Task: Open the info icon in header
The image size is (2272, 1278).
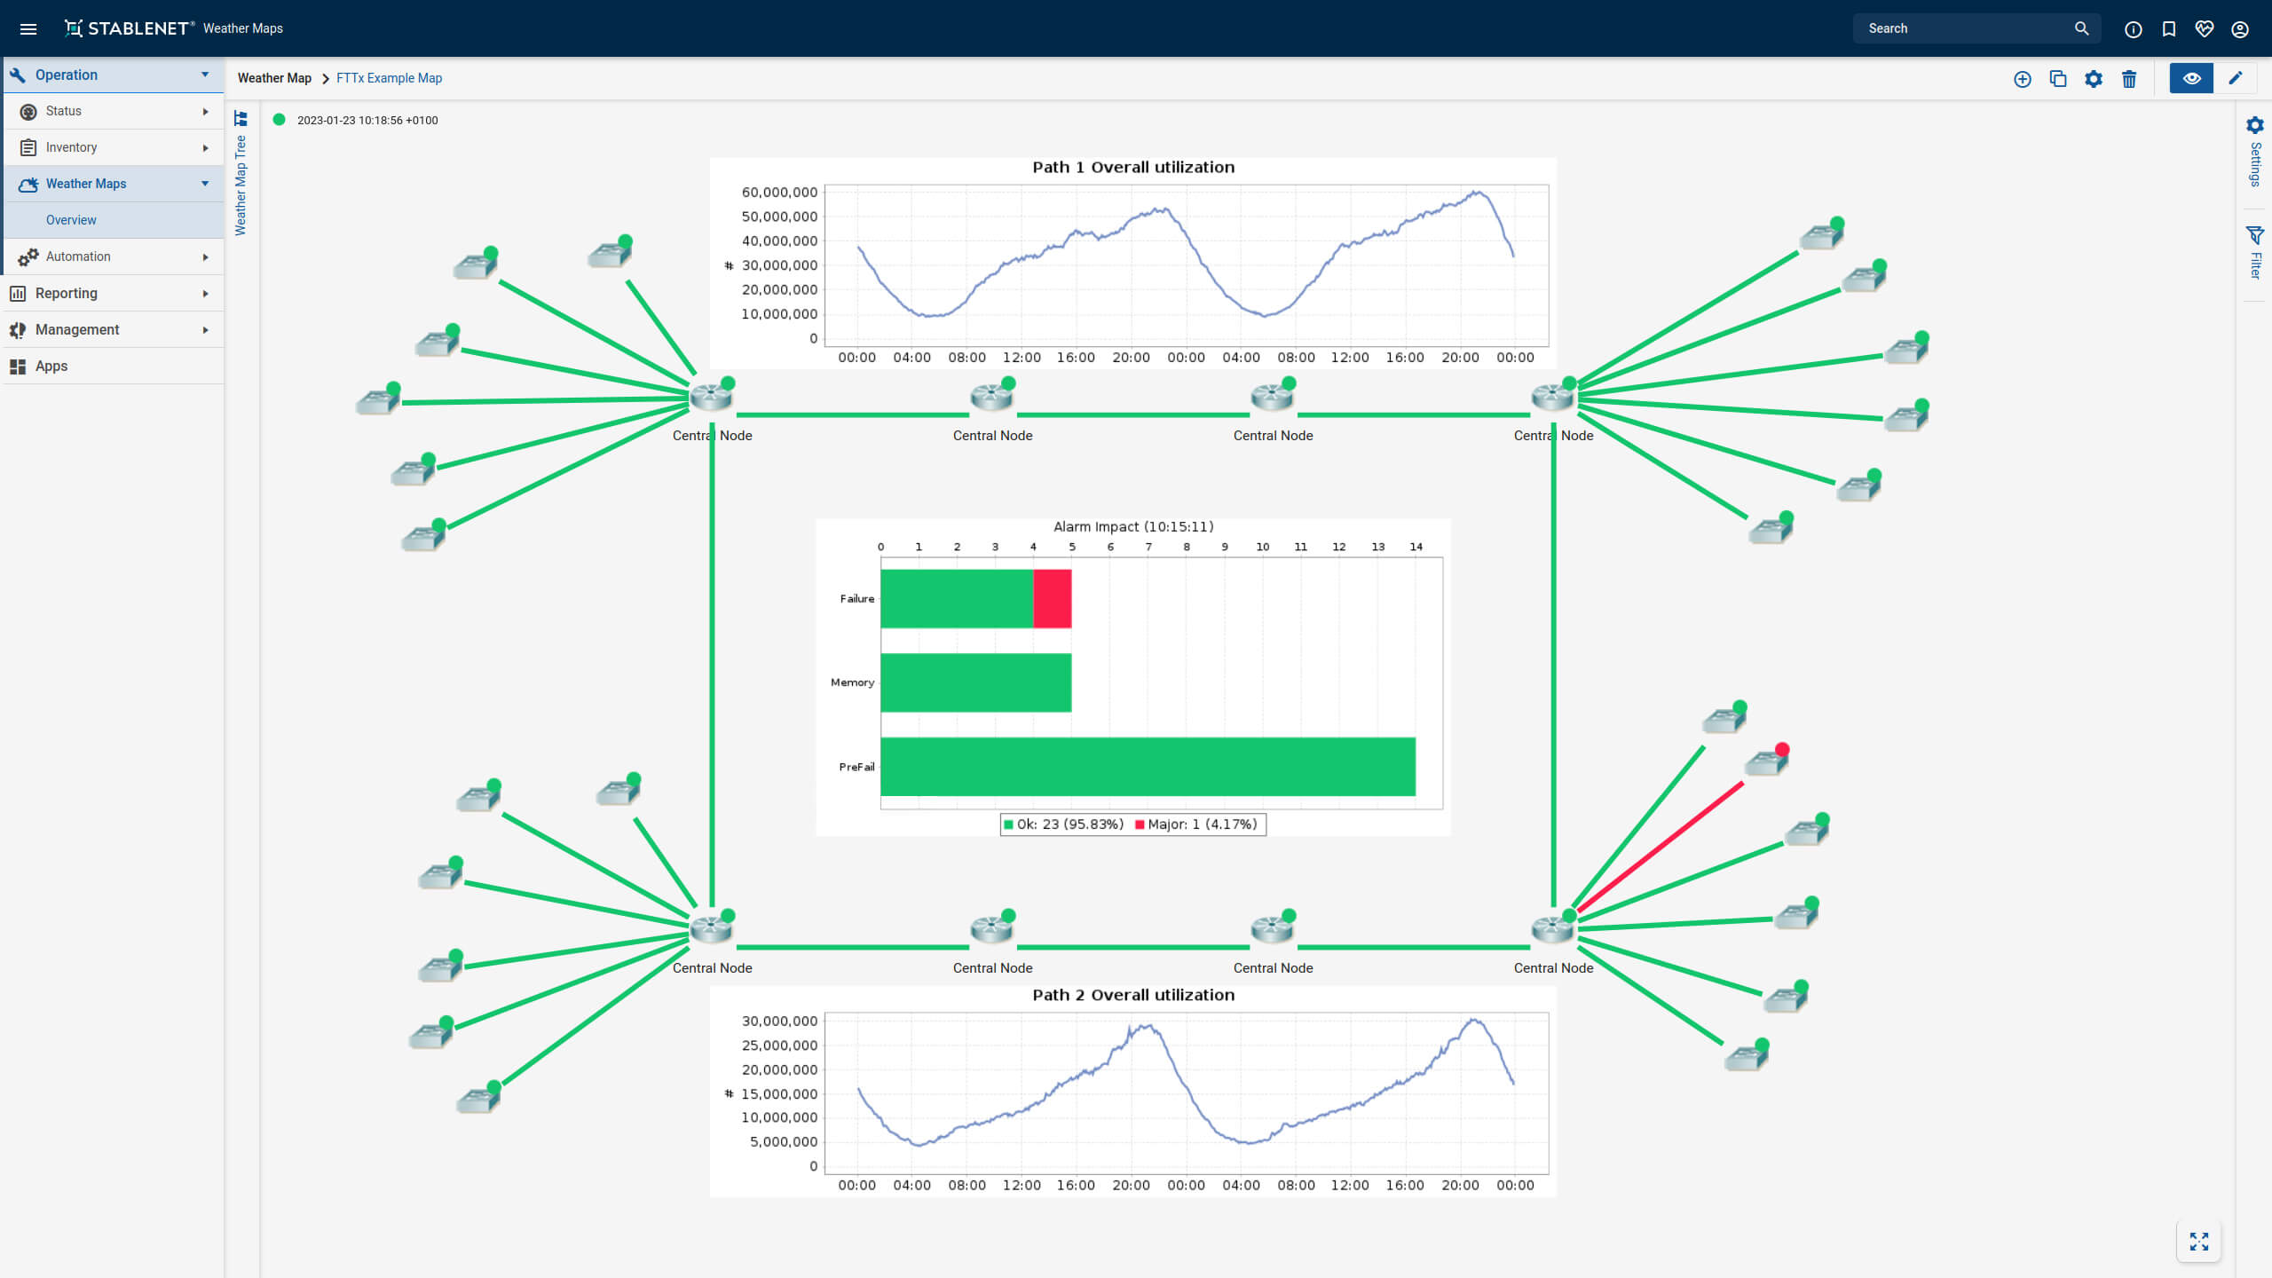Action: (x=2134, y=29)
